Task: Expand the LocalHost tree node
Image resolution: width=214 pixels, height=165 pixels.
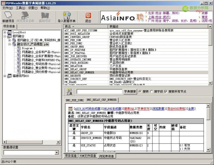Action: 5,32
